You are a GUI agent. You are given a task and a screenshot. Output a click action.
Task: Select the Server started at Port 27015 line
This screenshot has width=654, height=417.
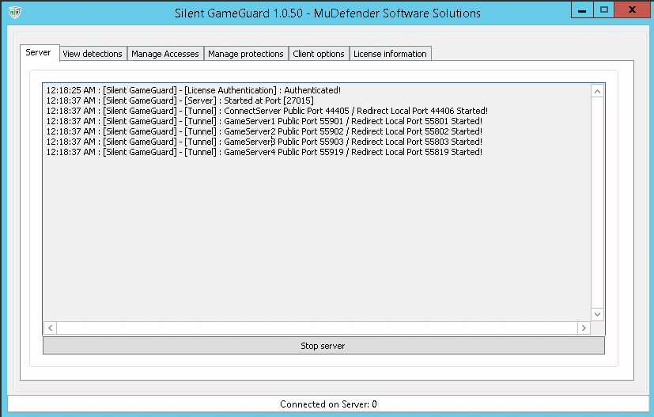pos(180,100)
